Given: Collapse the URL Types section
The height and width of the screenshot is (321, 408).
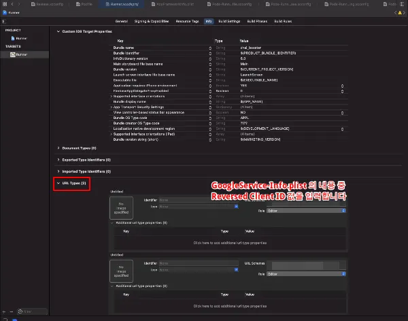Looking at the screenshot, I should point(57,184).
